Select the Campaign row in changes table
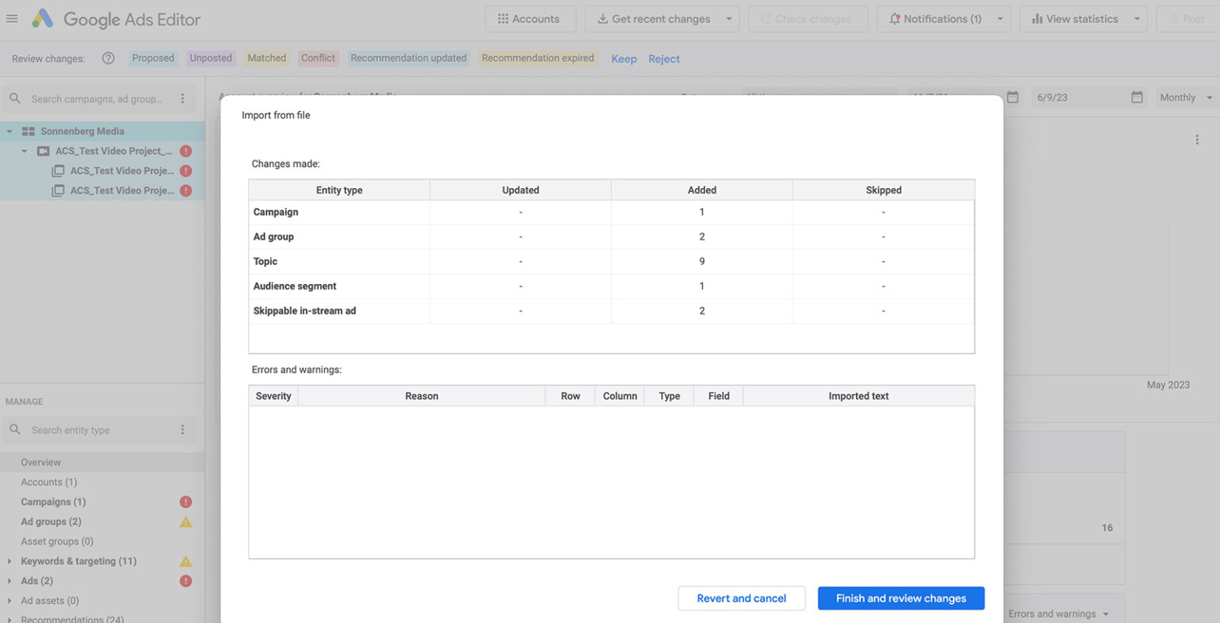The width and height of the screenshot is (1220, 623). (612, 212)
